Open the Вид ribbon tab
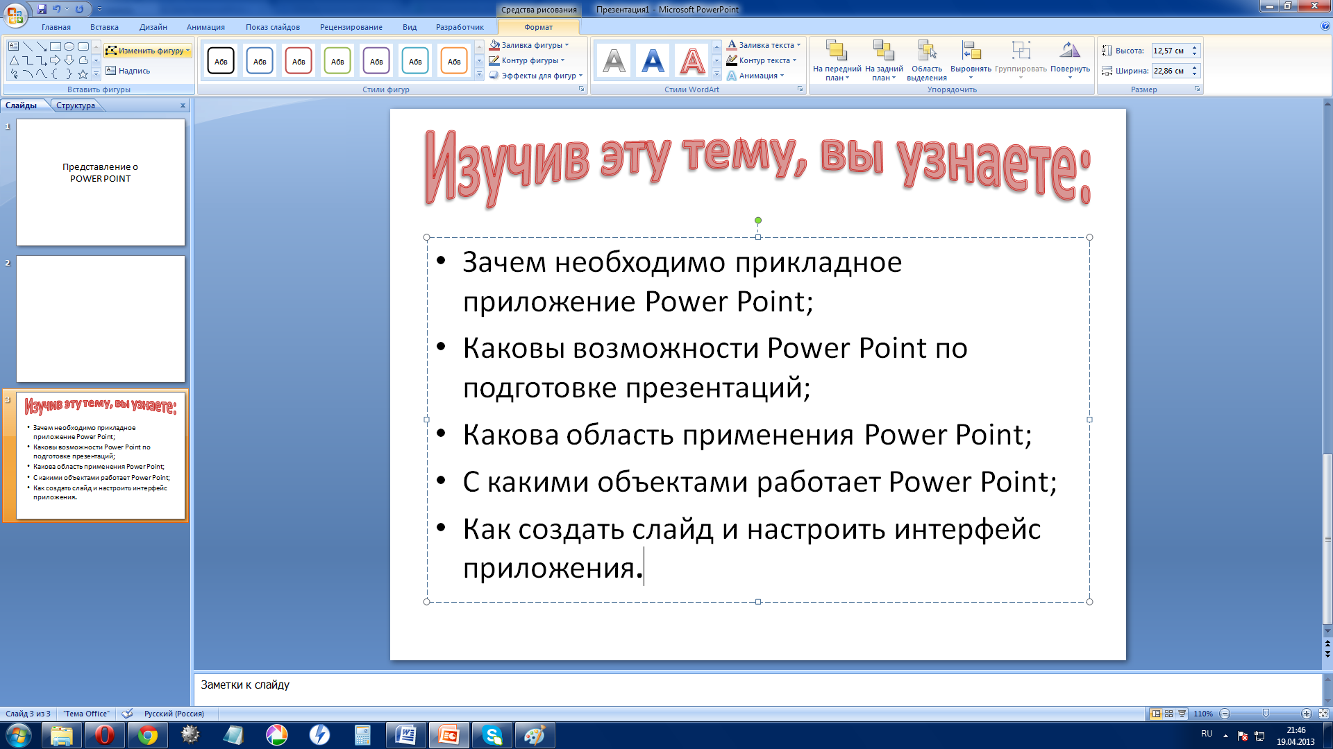The height and width of the screenshot is (749, 1333). click(x=410, y=27)
